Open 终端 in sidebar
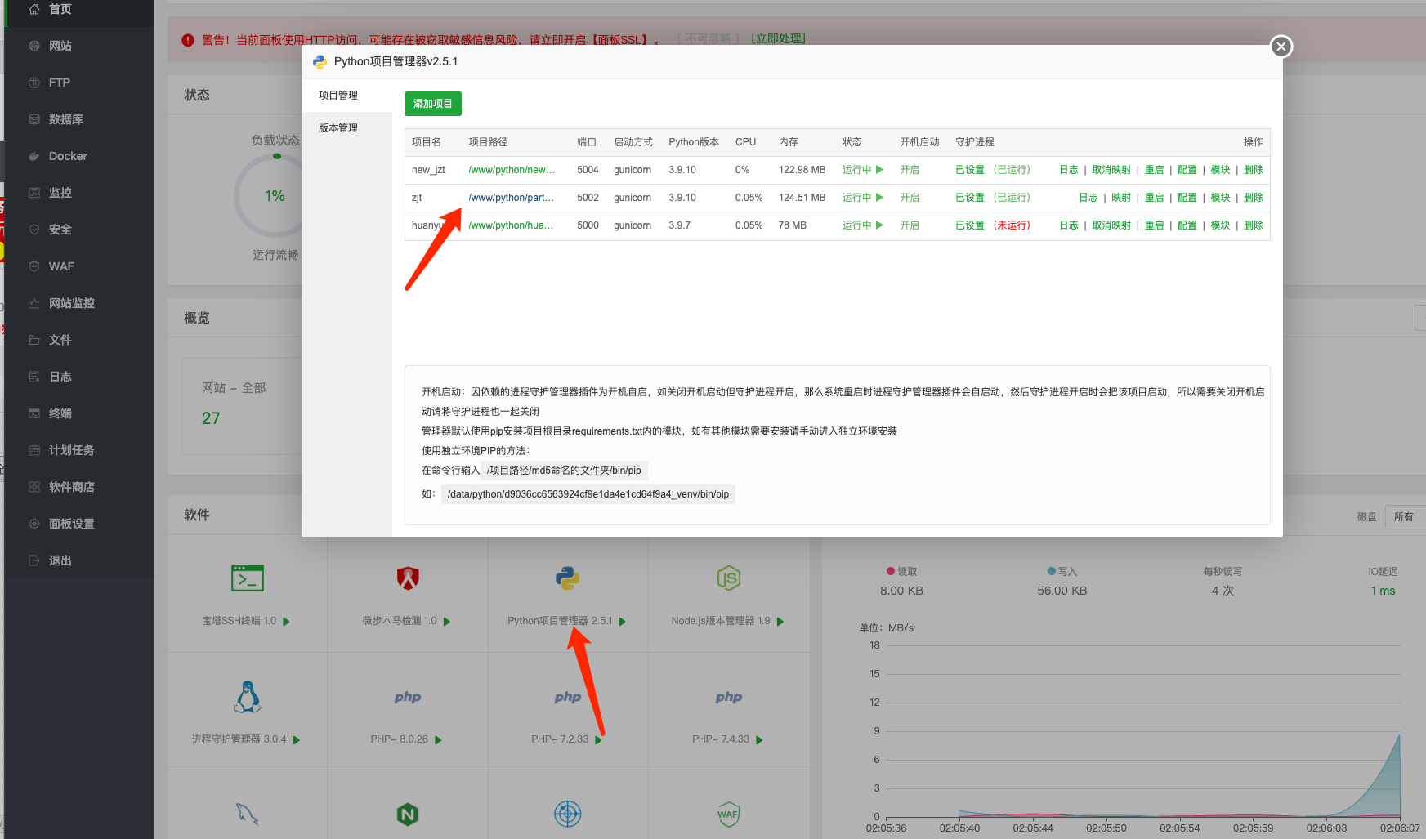The image size is (1426, 839). [60, 413]
